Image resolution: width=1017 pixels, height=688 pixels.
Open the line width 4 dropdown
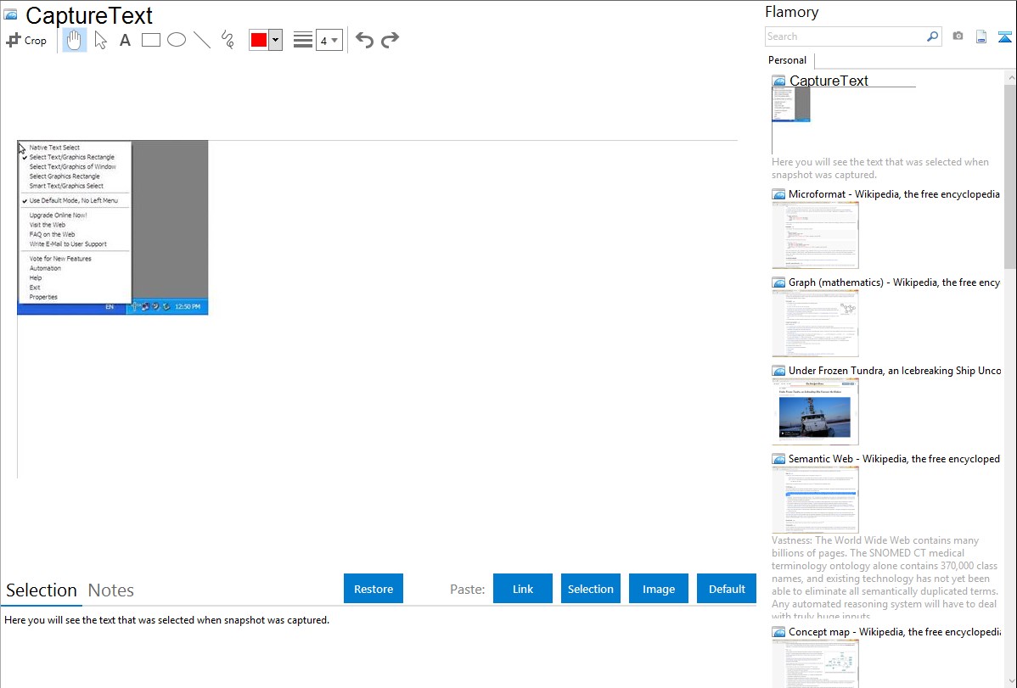coord(329,40)
